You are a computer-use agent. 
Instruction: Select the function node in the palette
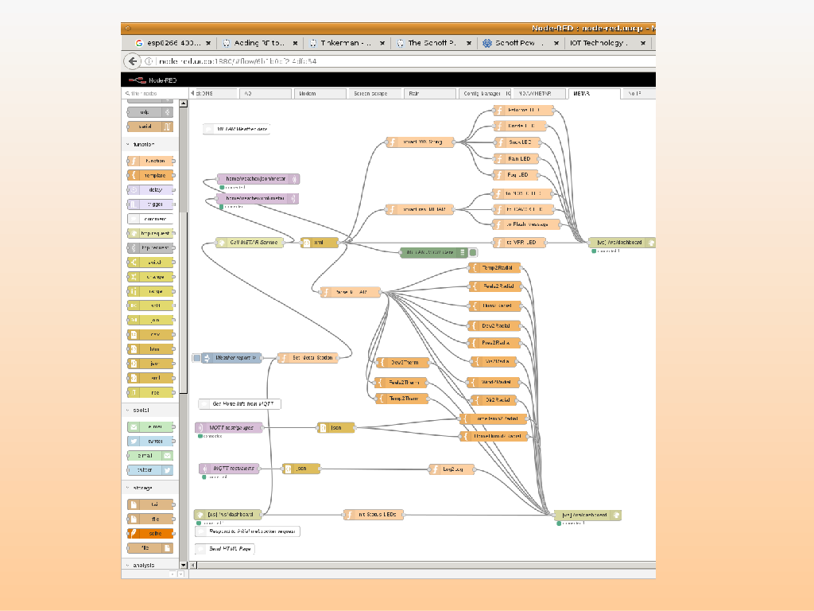(149, 161)
